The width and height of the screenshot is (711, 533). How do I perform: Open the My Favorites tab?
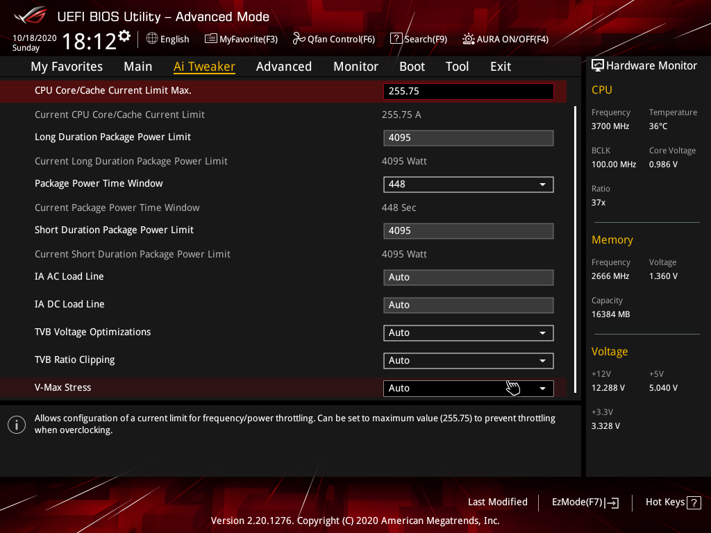(x=67, y=67)
